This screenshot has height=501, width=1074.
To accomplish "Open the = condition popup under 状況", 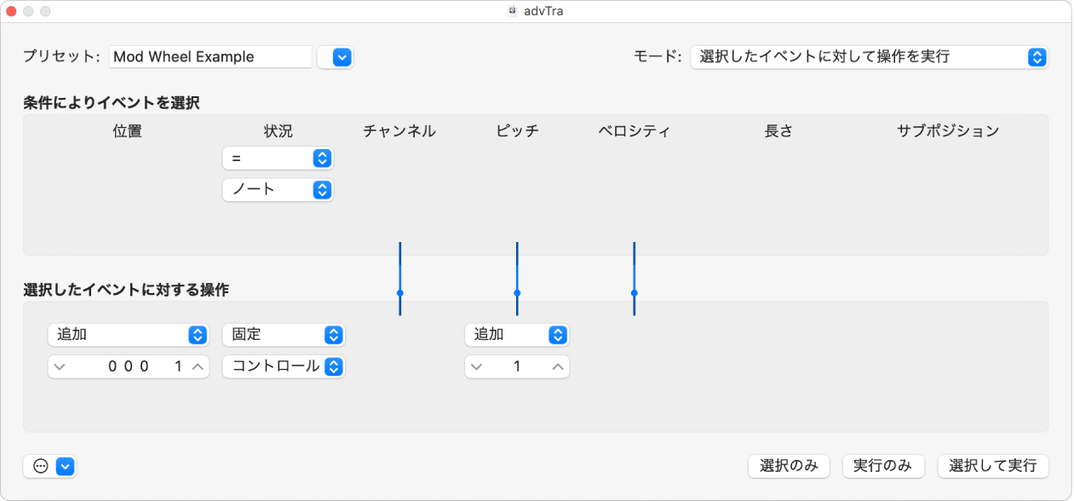I will 278,158.
